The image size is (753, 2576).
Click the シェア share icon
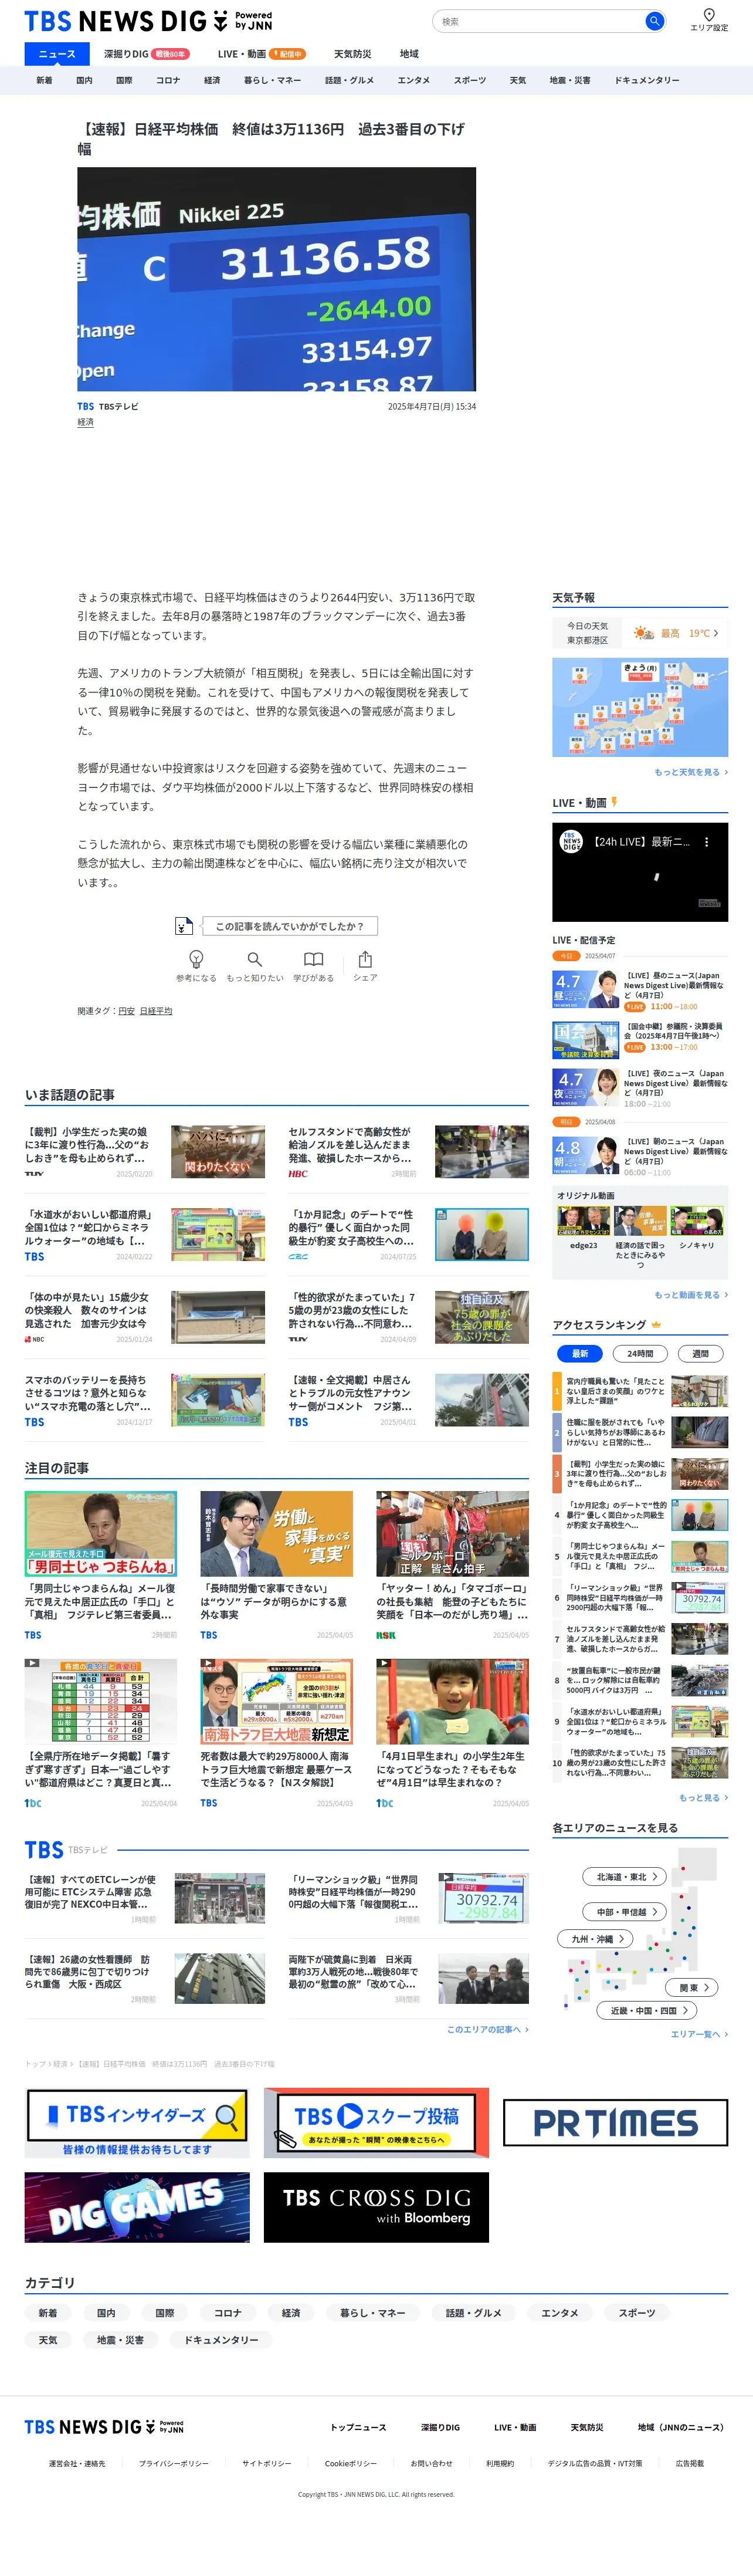click(x=365, y=959)
